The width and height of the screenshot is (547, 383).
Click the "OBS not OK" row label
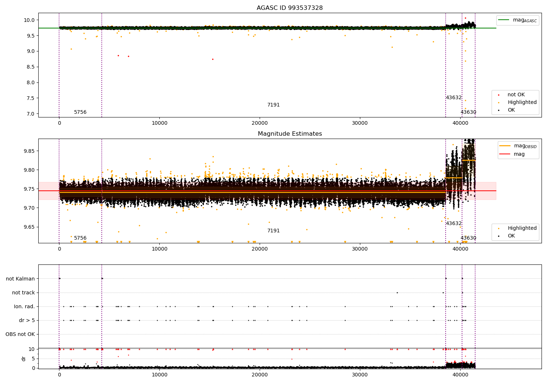point(20,334)
